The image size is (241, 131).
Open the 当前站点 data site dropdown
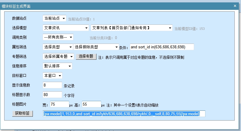click(54, 19)
